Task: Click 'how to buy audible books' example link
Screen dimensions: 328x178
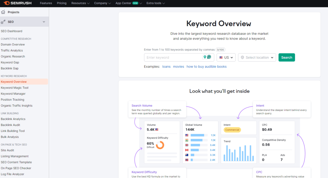Action: 207,66
